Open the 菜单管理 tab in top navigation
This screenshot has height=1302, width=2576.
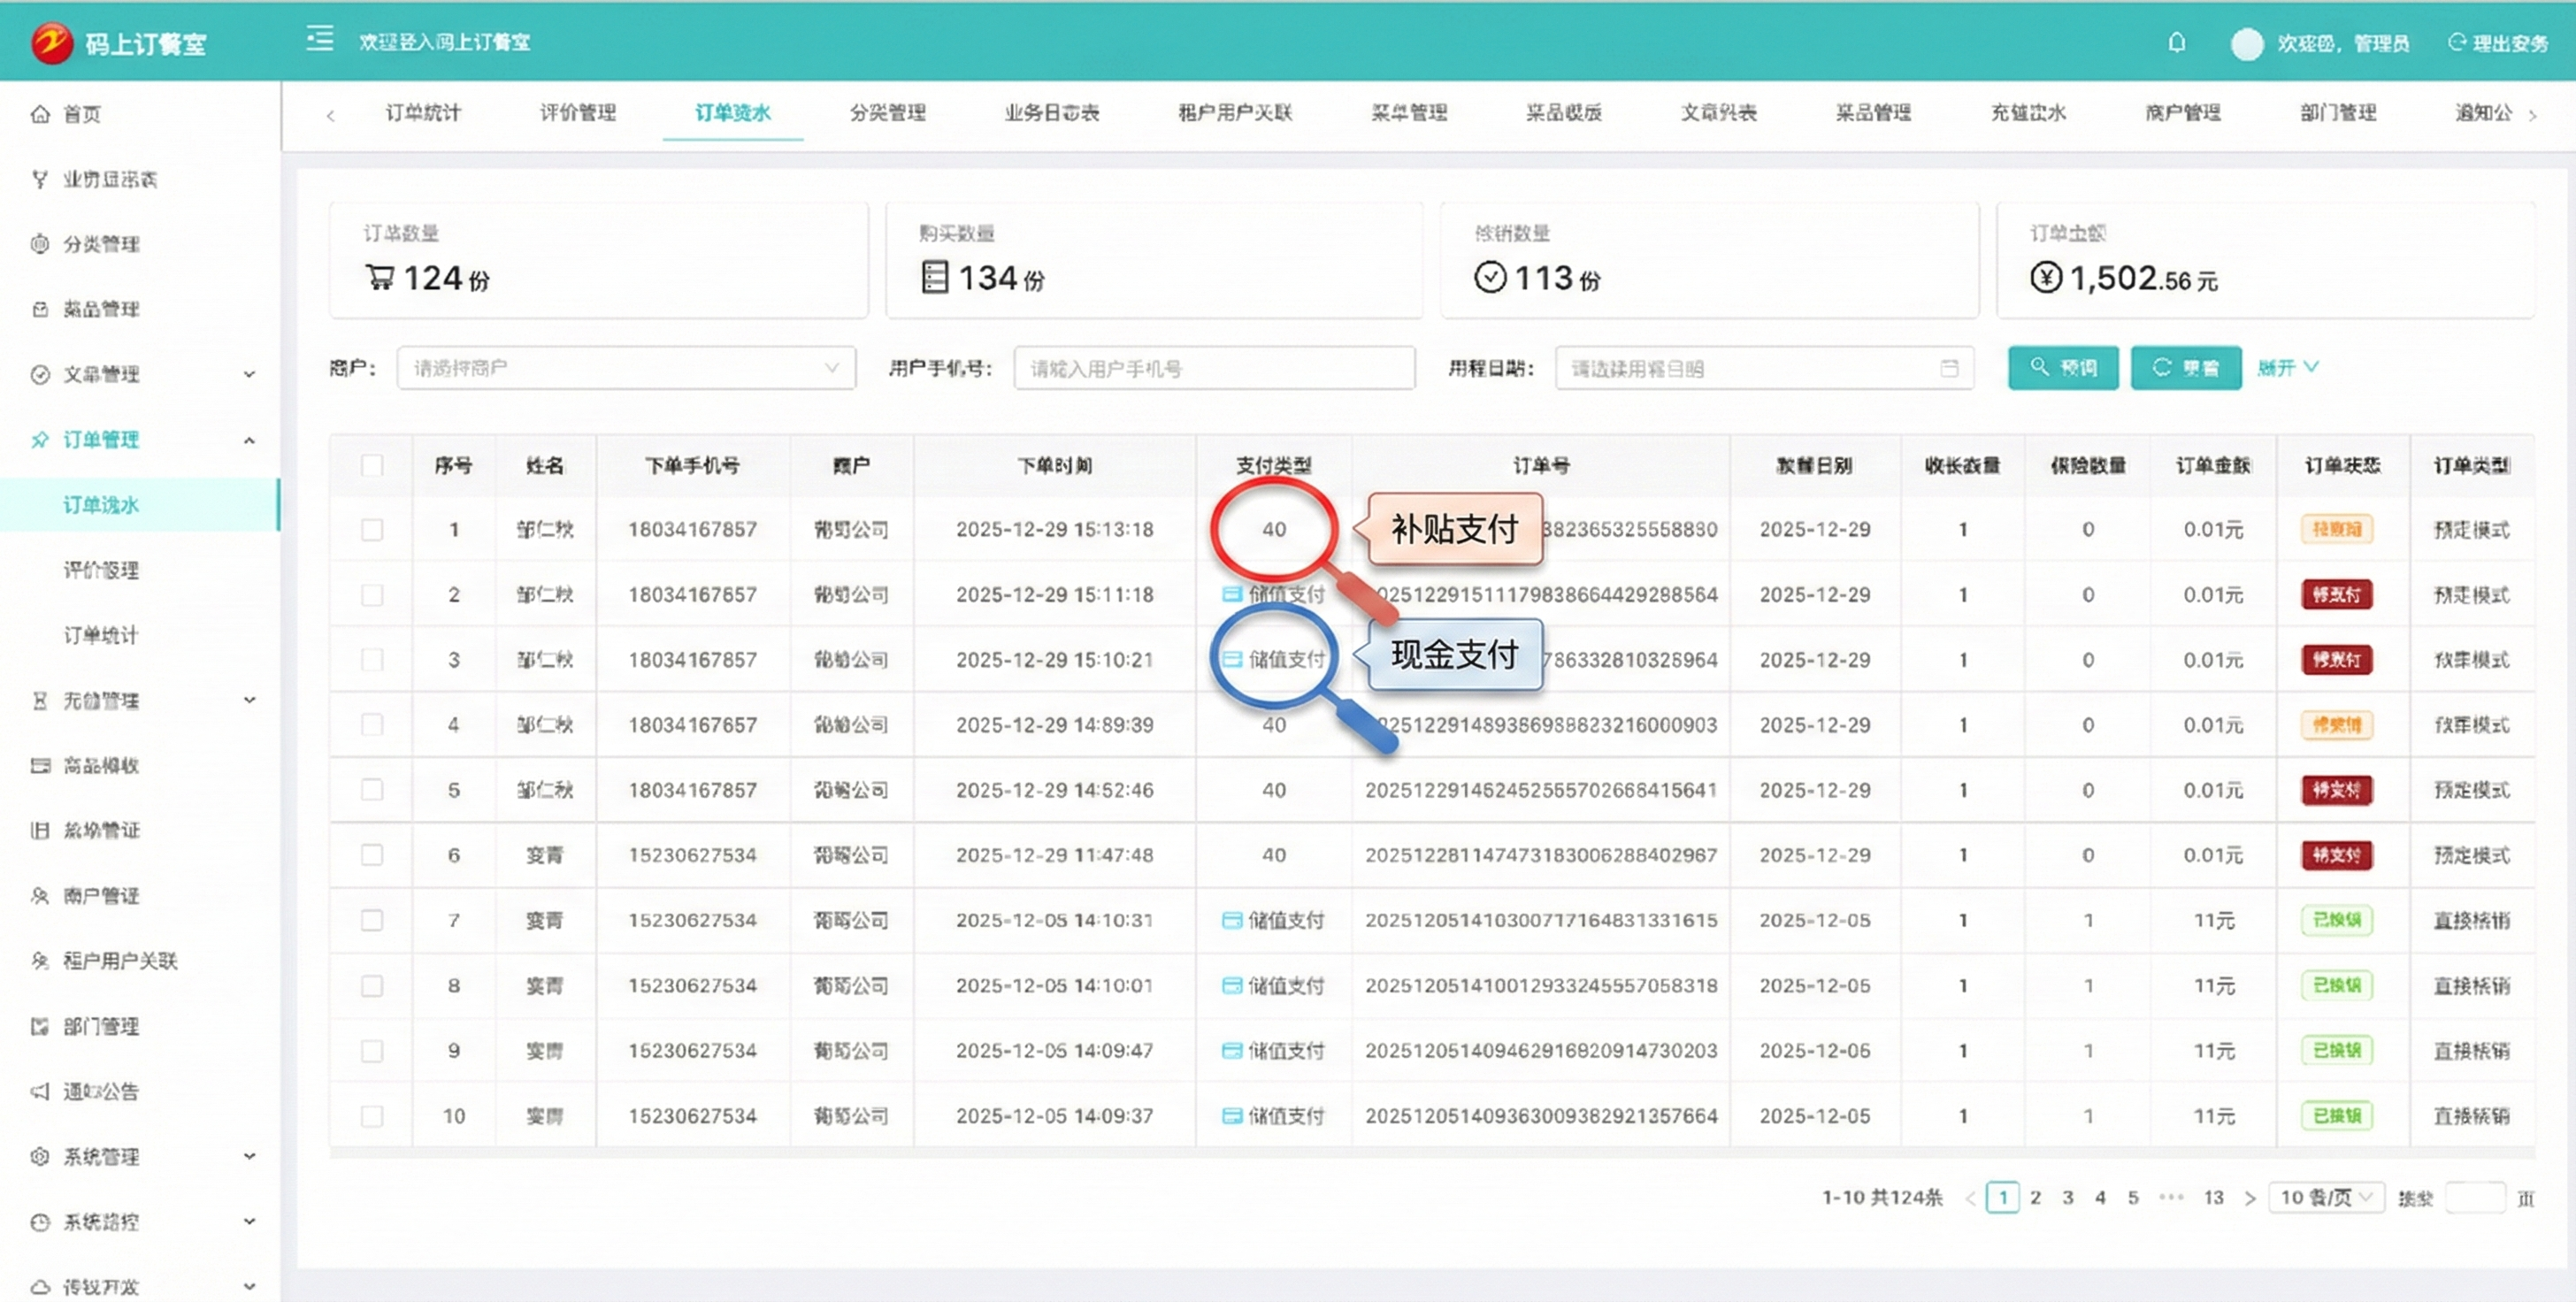pos(1408,113)
